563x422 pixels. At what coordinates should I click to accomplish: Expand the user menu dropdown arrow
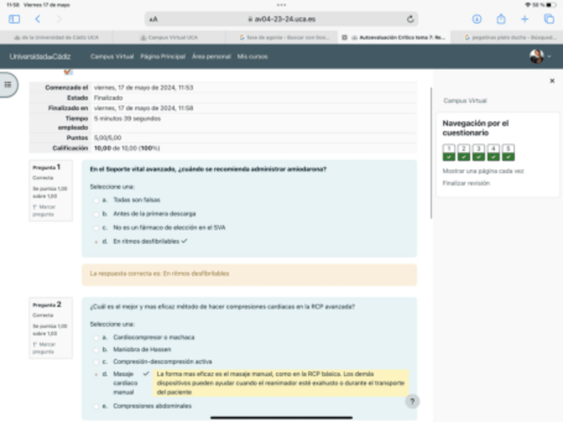click(x=549, y=56)
